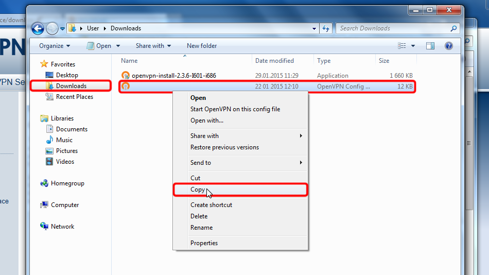
Task: Click the Music library icon
Action: click(x=49, y=140)
